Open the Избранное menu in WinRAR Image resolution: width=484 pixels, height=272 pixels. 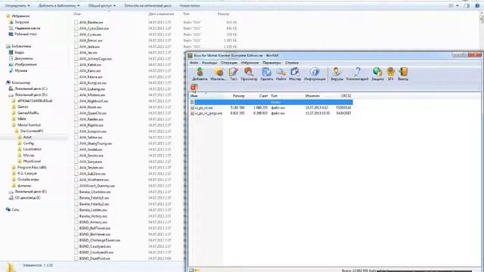[250, 63]
